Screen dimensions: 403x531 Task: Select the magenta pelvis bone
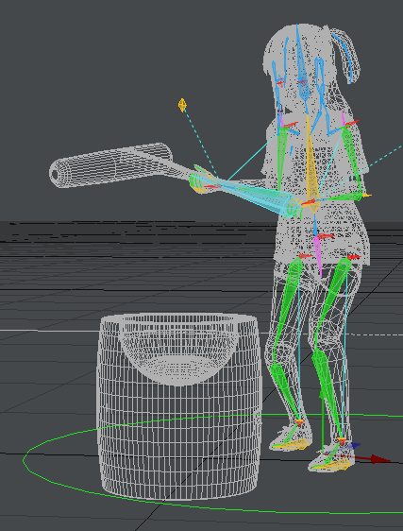click(317, 256)
